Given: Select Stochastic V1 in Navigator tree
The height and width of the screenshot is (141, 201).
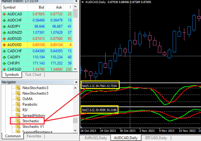Looking at the screenshot, I should pos(33,127).
